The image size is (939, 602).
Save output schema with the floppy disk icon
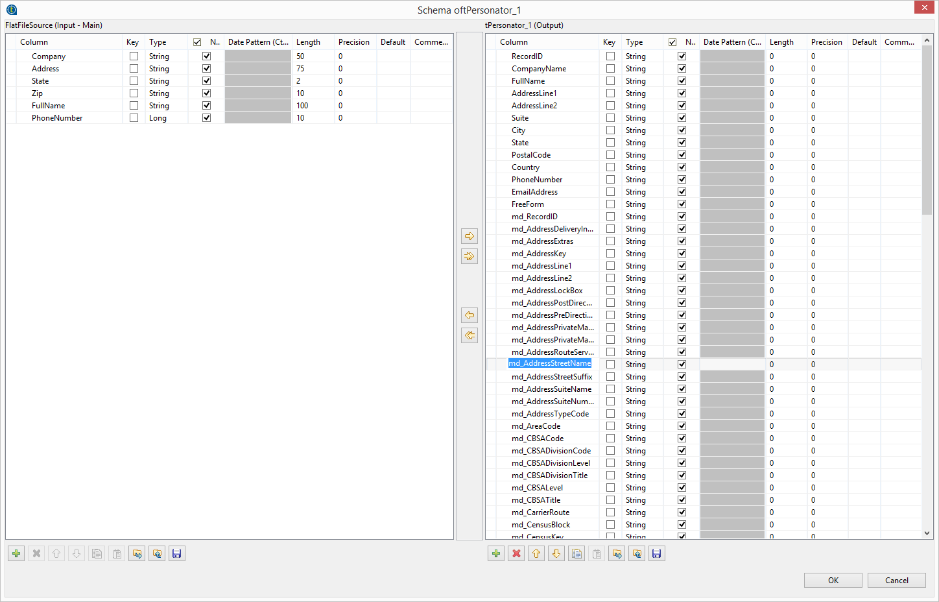(657, 553)
